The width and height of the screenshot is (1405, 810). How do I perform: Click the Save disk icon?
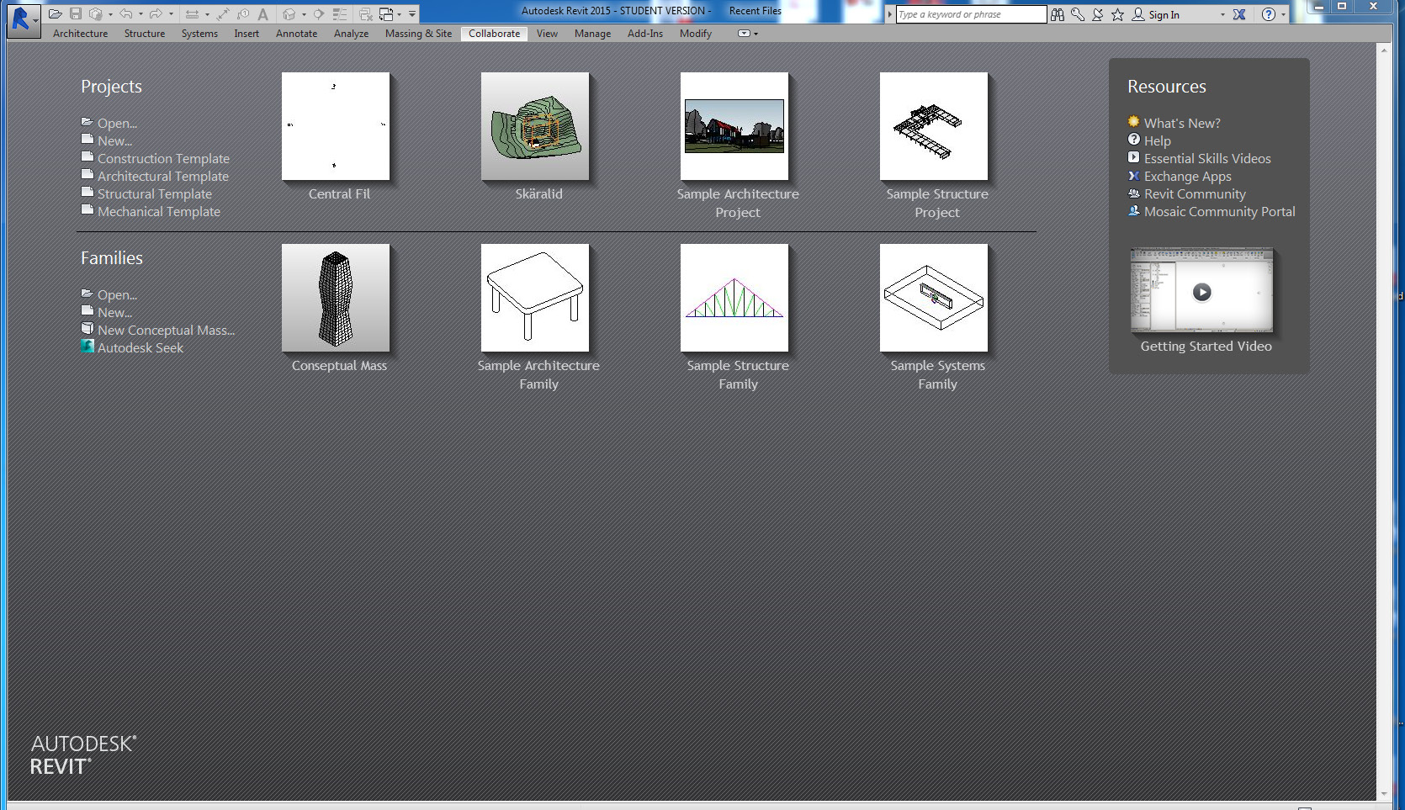tap(76, 14)
